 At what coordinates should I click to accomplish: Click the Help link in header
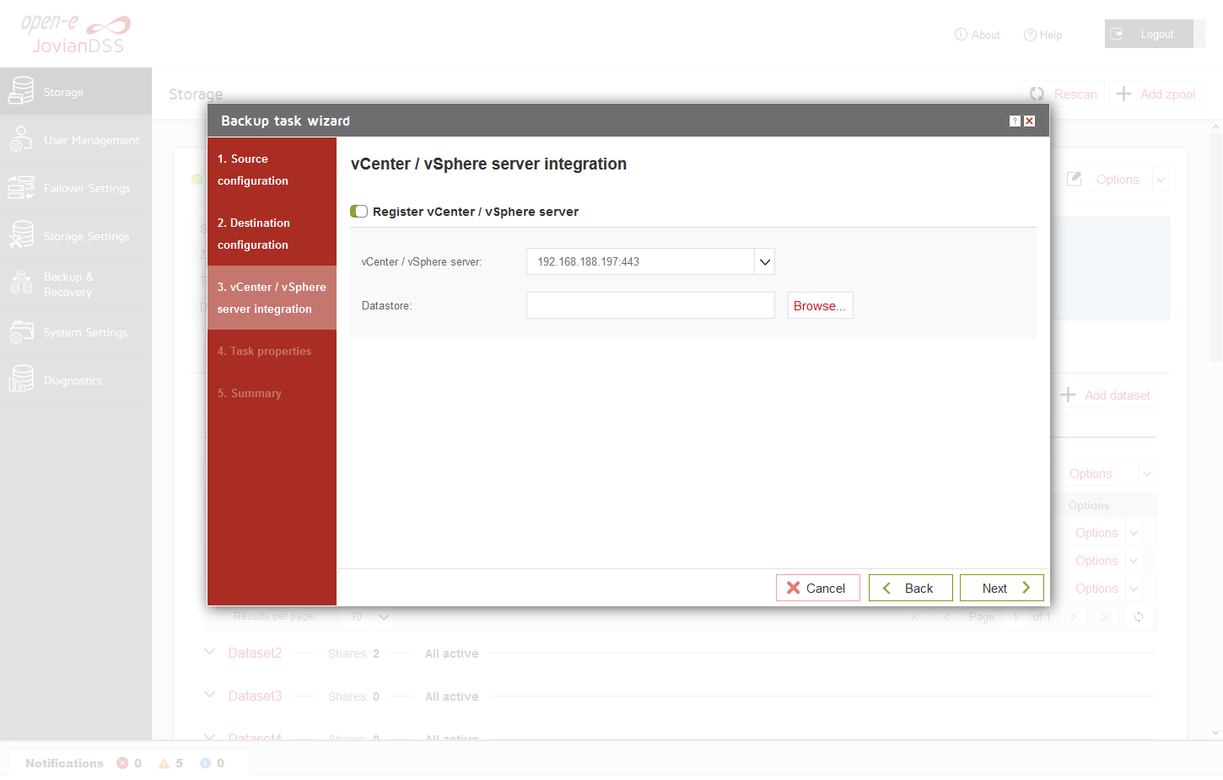(x=1043, y=35)
